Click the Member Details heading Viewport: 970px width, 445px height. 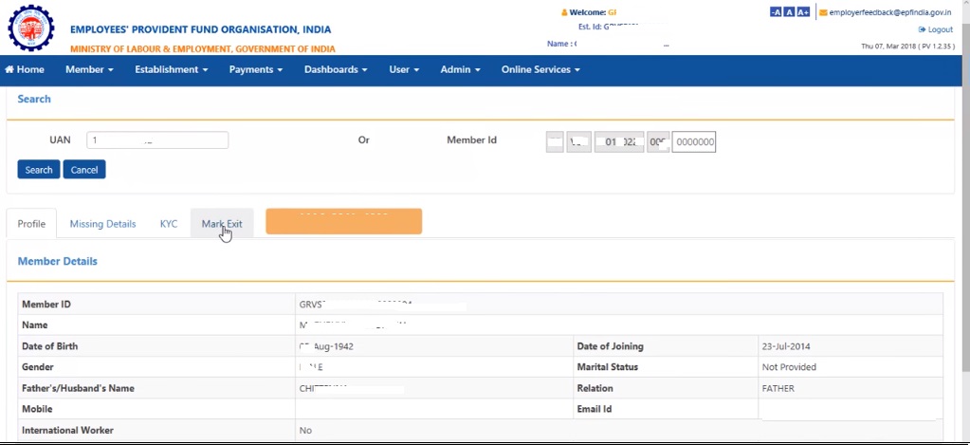click(58, 261)
